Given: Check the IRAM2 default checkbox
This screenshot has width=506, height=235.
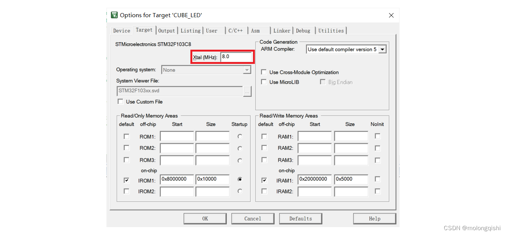Looking at the screenshot, I should point(264,191).
